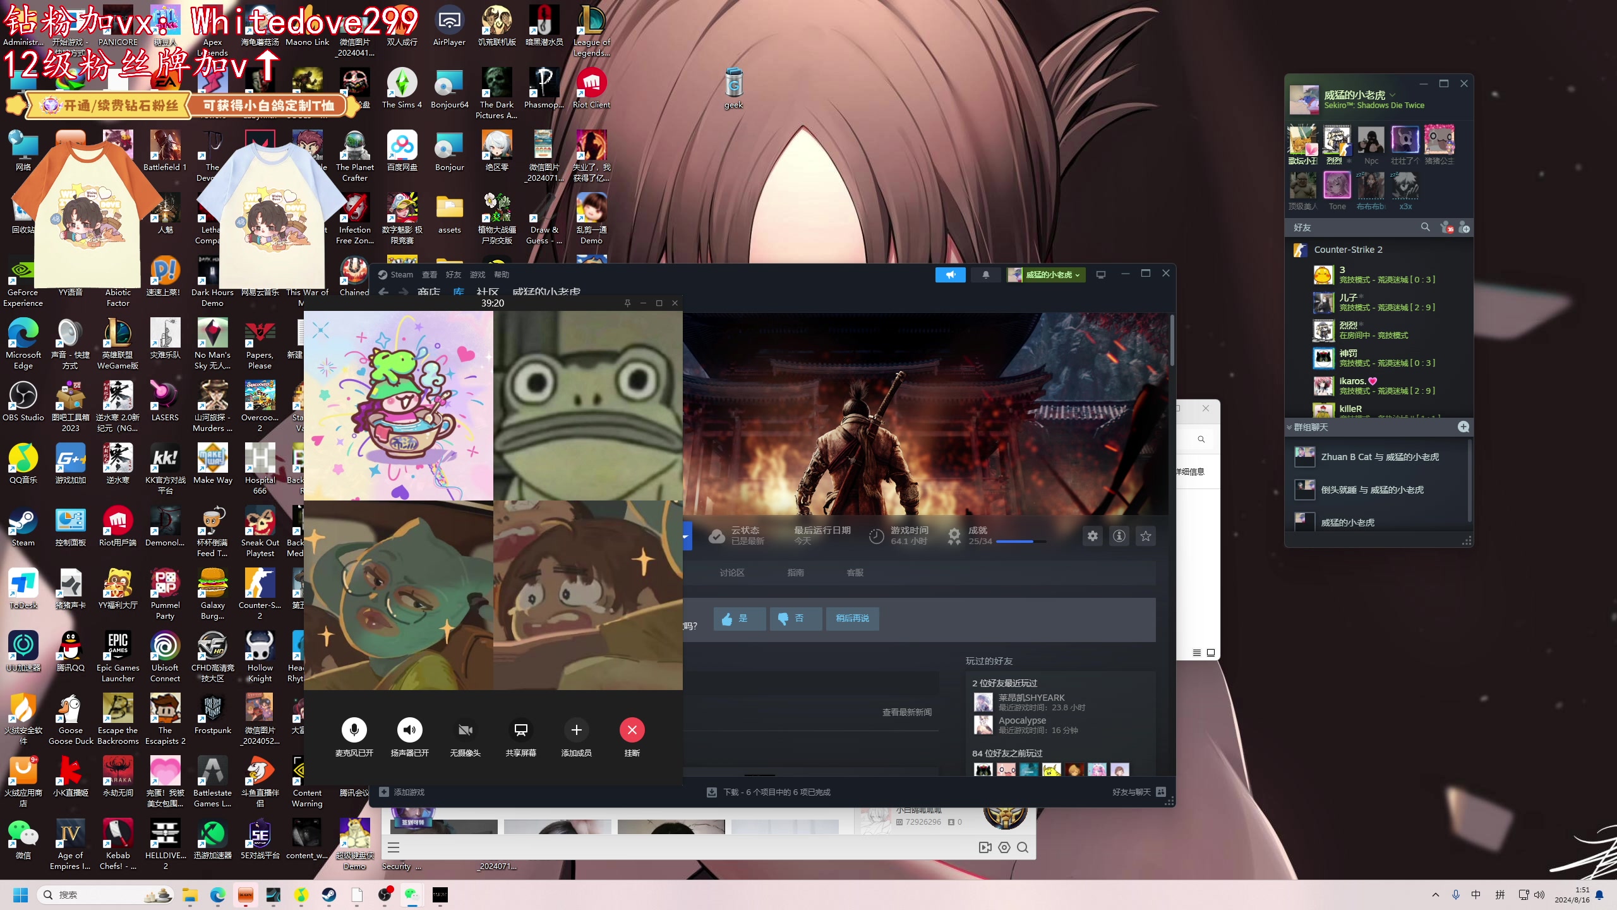This screenshot has height=910, width=1617.
Task: Open the 讨论区 tab
Action: 732,573
